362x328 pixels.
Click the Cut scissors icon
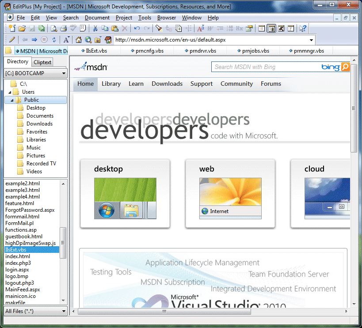(95, 29)
